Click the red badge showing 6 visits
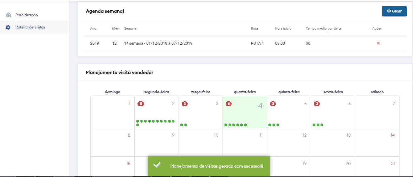The width and height of the screenshot is (413, 177). (x=228, y=104)
